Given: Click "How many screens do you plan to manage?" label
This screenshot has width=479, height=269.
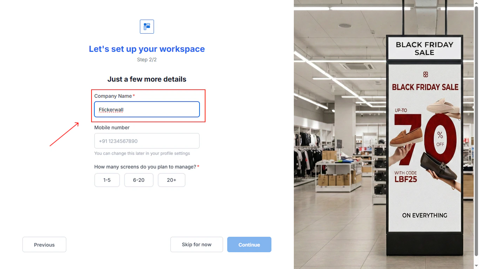Looking at the screenshot, I should click(x=145, y=167).
